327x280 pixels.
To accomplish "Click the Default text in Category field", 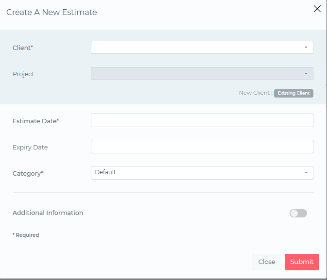I will pos(105,172).
